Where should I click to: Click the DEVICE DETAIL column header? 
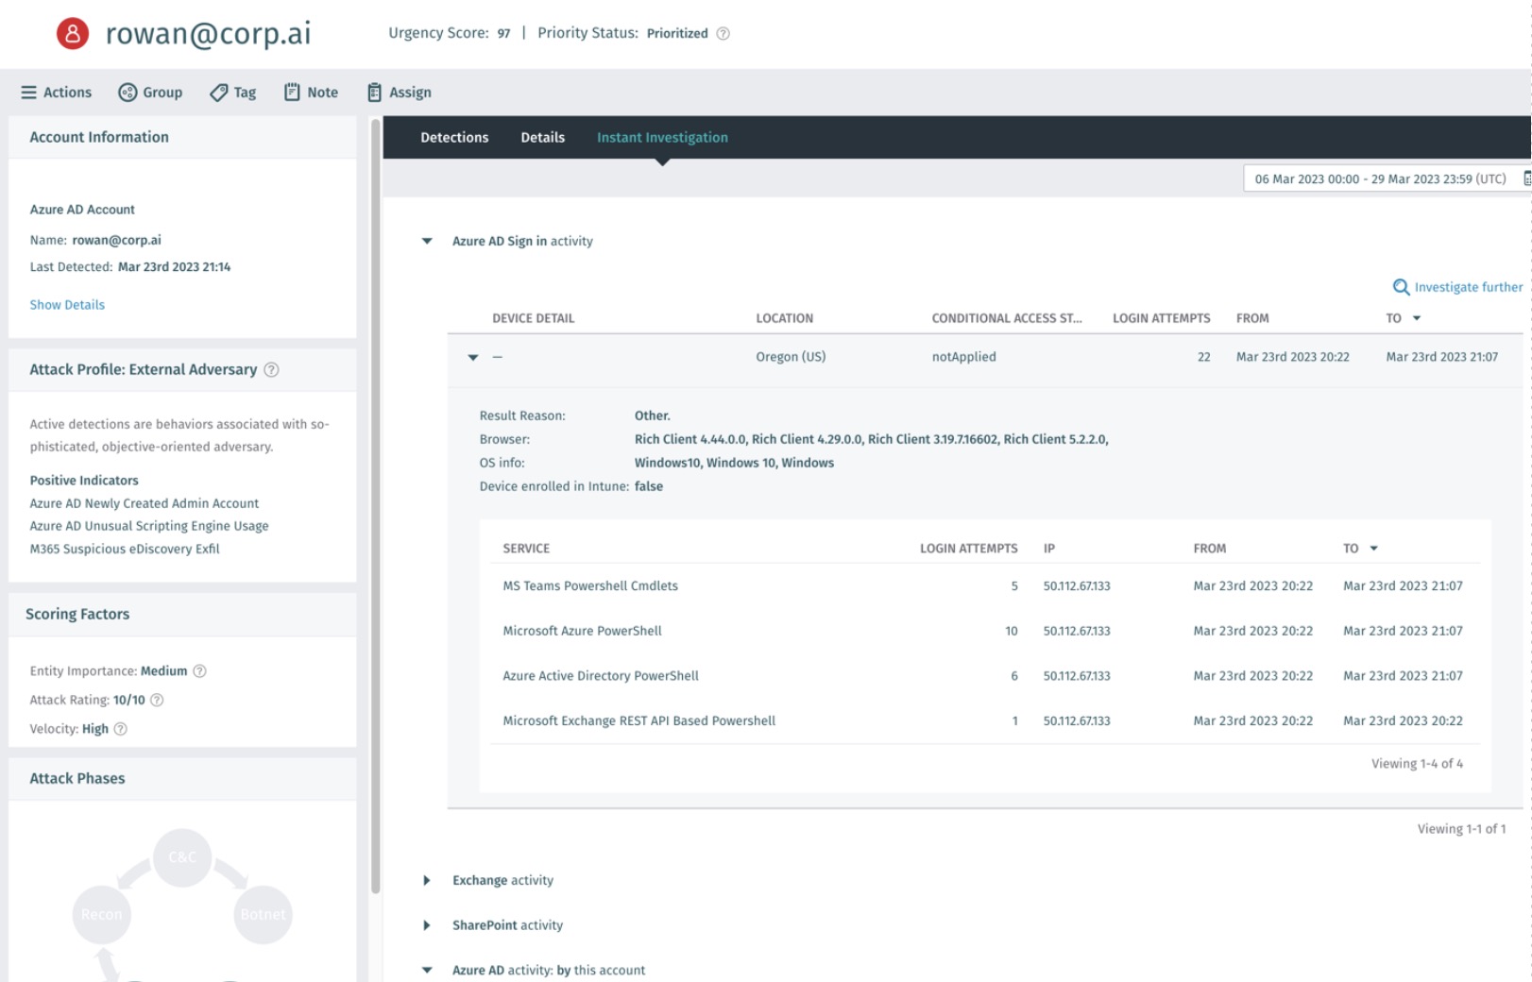point(533,318)
